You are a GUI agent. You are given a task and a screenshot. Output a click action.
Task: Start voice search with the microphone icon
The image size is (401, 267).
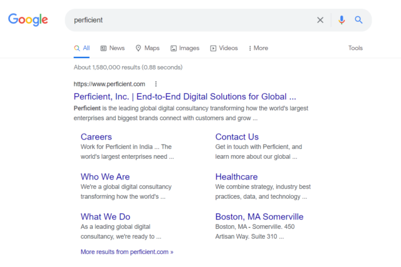tap(341, 20)
